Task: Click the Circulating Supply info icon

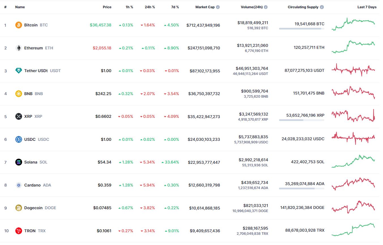Action: (322, 7)
